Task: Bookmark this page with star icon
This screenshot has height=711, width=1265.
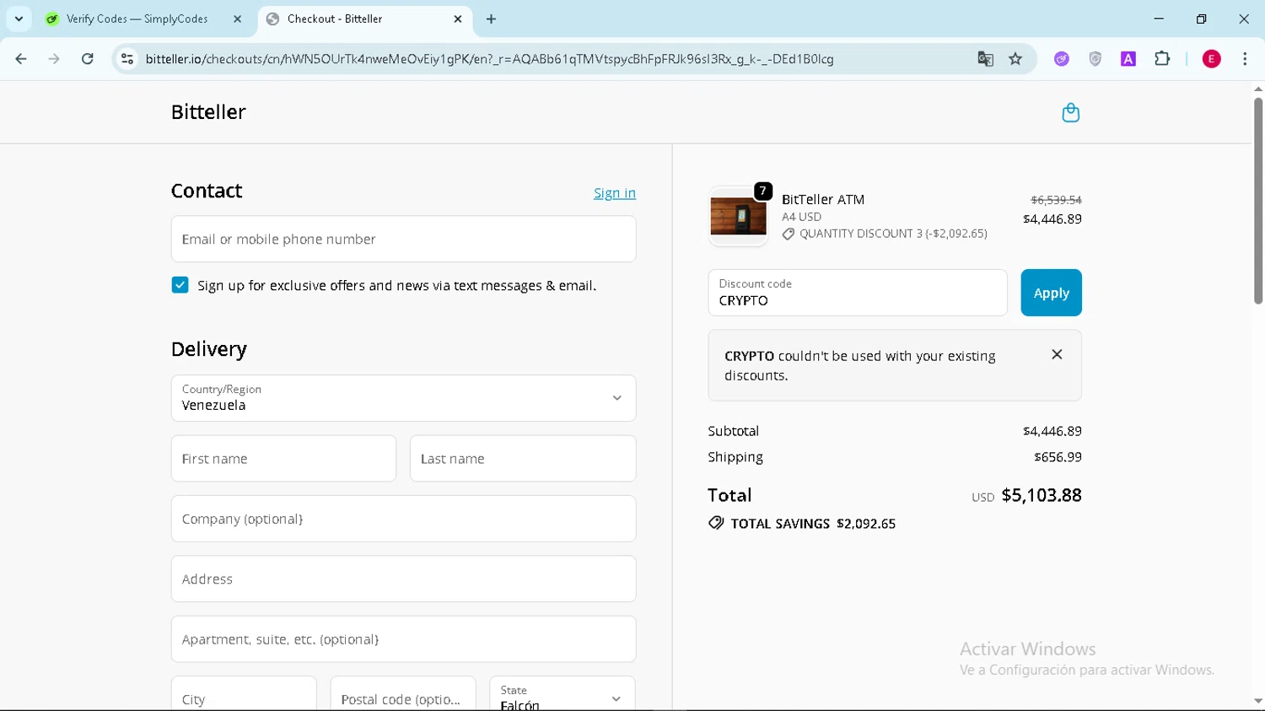Action: pos(1015,59)
